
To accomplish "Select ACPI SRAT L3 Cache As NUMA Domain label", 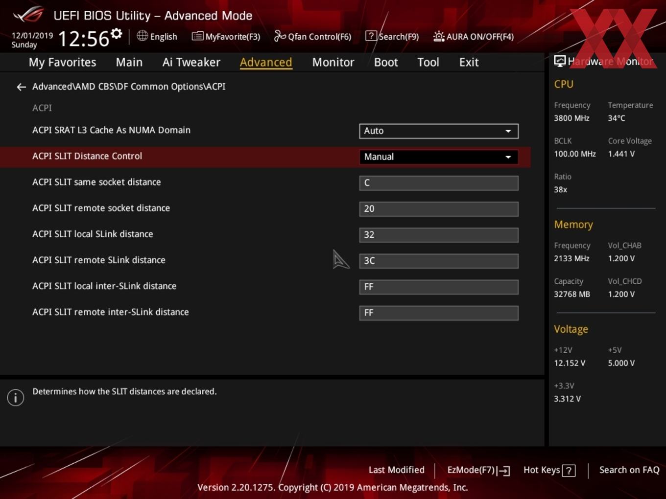I will pyautogui.click(x=111, y=130).
